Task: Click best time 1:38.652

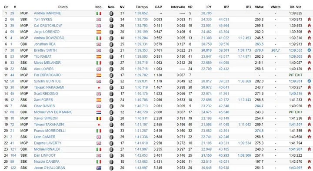Action: pos(141,13)
